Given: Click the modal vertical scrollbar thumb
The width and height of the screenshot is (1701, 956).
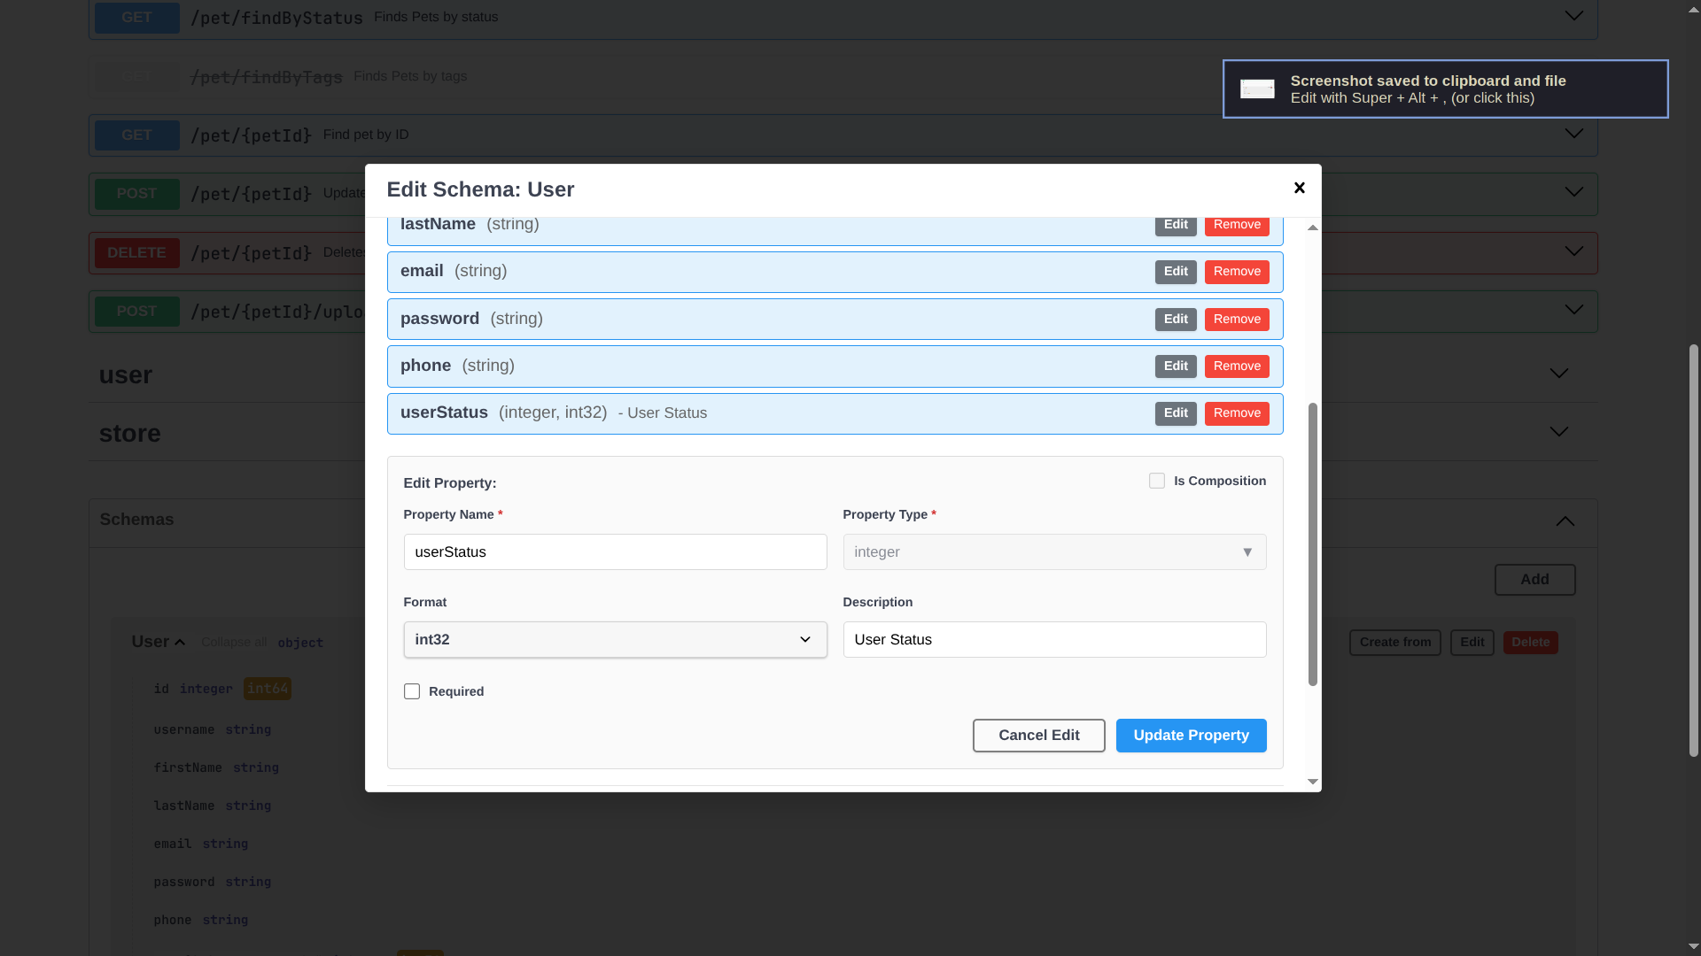Looking at the screenshot, I should 1312,544.
